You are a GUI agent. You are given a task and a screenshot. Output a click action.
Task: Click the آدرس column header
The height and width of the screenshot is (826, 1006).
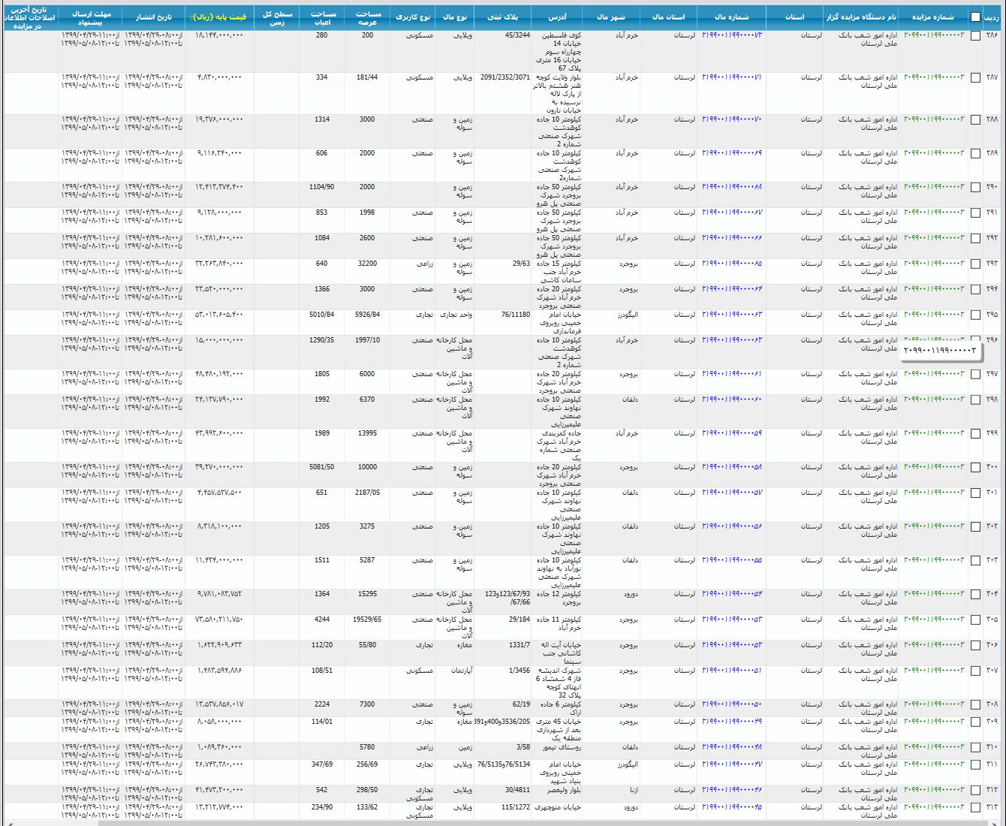click(556, 17)
